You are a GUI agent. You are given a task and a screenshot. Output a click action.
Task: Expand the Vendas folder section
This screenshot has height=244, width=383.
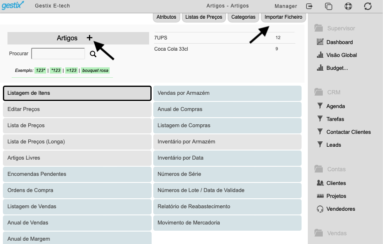[331, 233]
